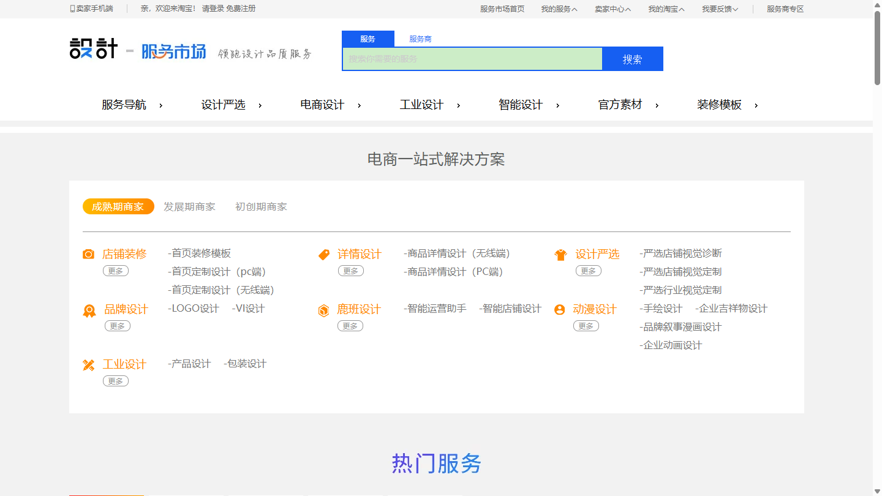
Task: Click the badge icon beside 品牌设计
Action: (x=89, y=311)
